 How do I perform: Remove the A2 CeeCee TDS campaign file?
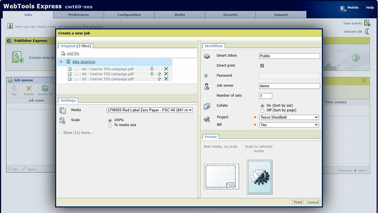(x=166, y=79)
